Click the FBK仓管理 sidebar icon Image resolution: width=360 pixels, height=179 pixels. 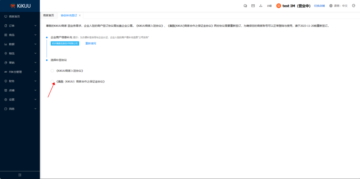[x=6, y=72]
